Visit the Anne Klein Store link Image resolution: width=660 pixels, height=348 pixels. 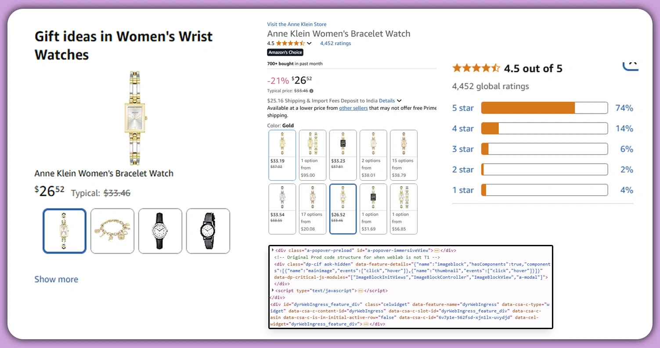click(x=297, y=24)
